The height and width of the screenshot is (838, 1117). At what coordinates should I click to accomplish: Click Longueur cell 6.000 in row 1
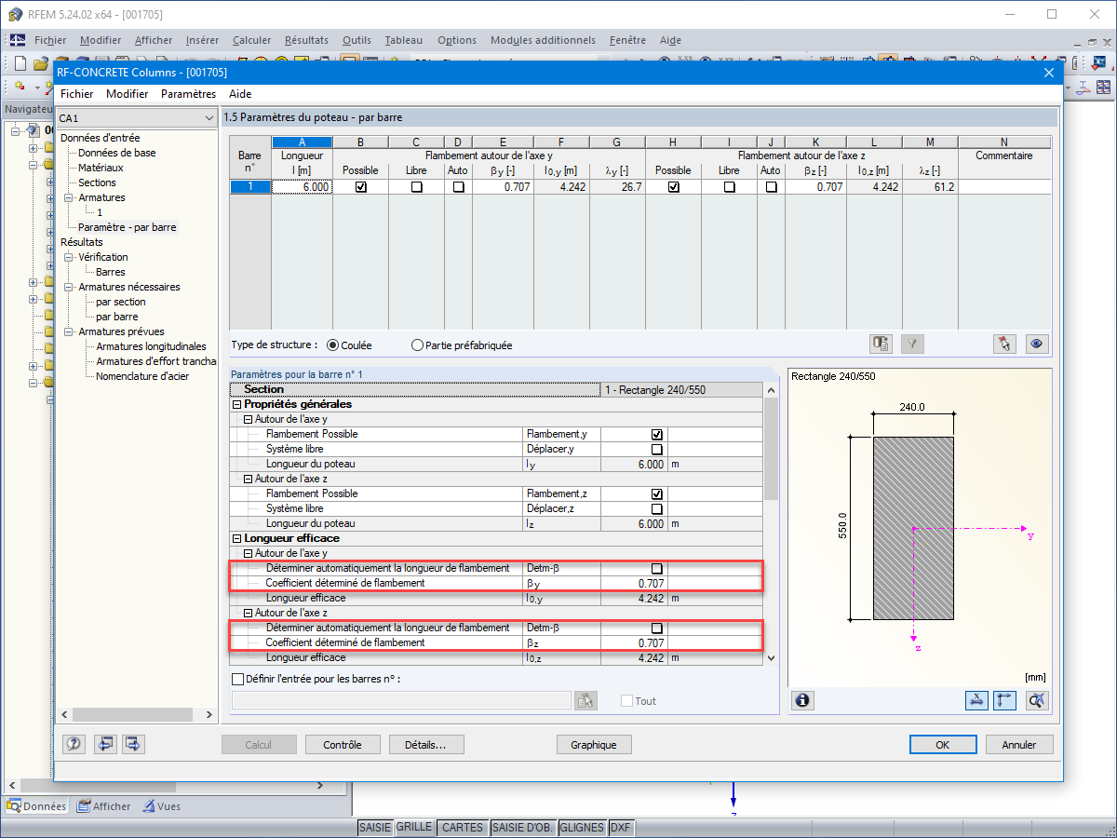(x=302, y=186)
